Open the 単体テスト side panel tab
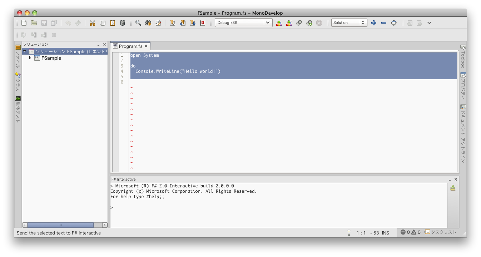Viewport: 481px width, 257px height. (x=18, y=109)
